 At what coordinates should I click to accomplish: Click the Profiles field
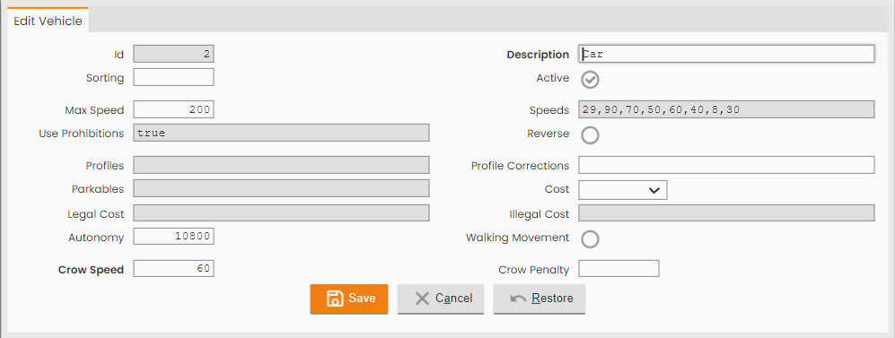pyautogui.click(x=281, y=165)
